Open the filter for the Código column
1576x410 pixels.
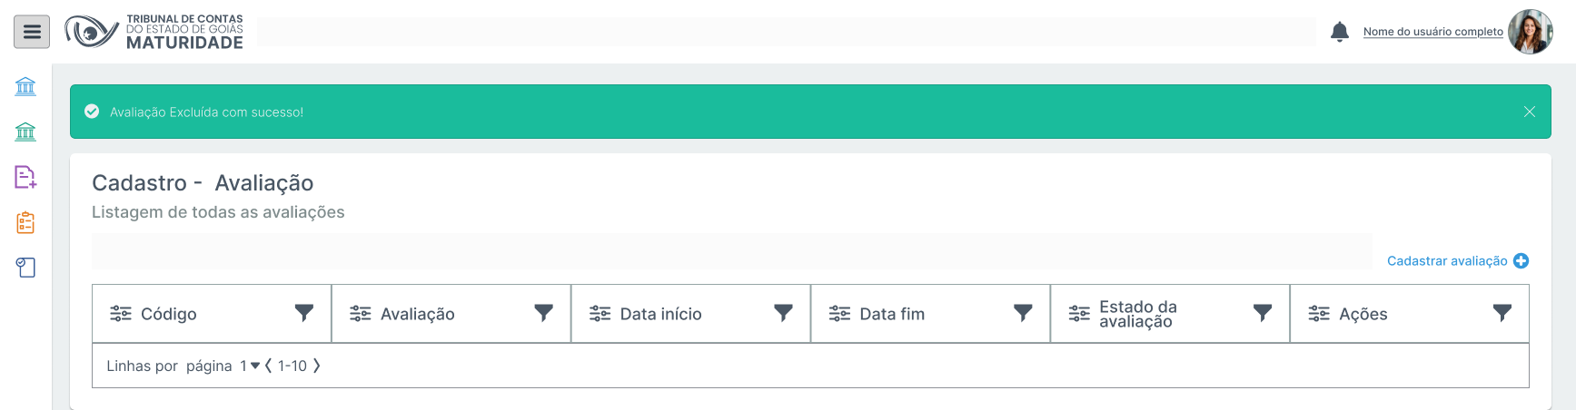[304, 313]
